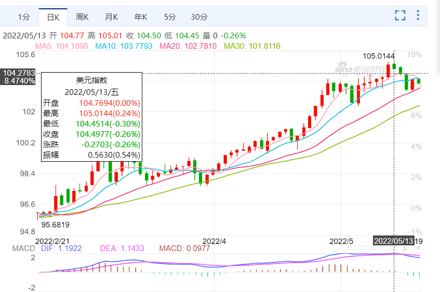Click the 开盘 104.7694 tooltip row
This screenshot has height=292, width=440.
[x=91, y=103]
